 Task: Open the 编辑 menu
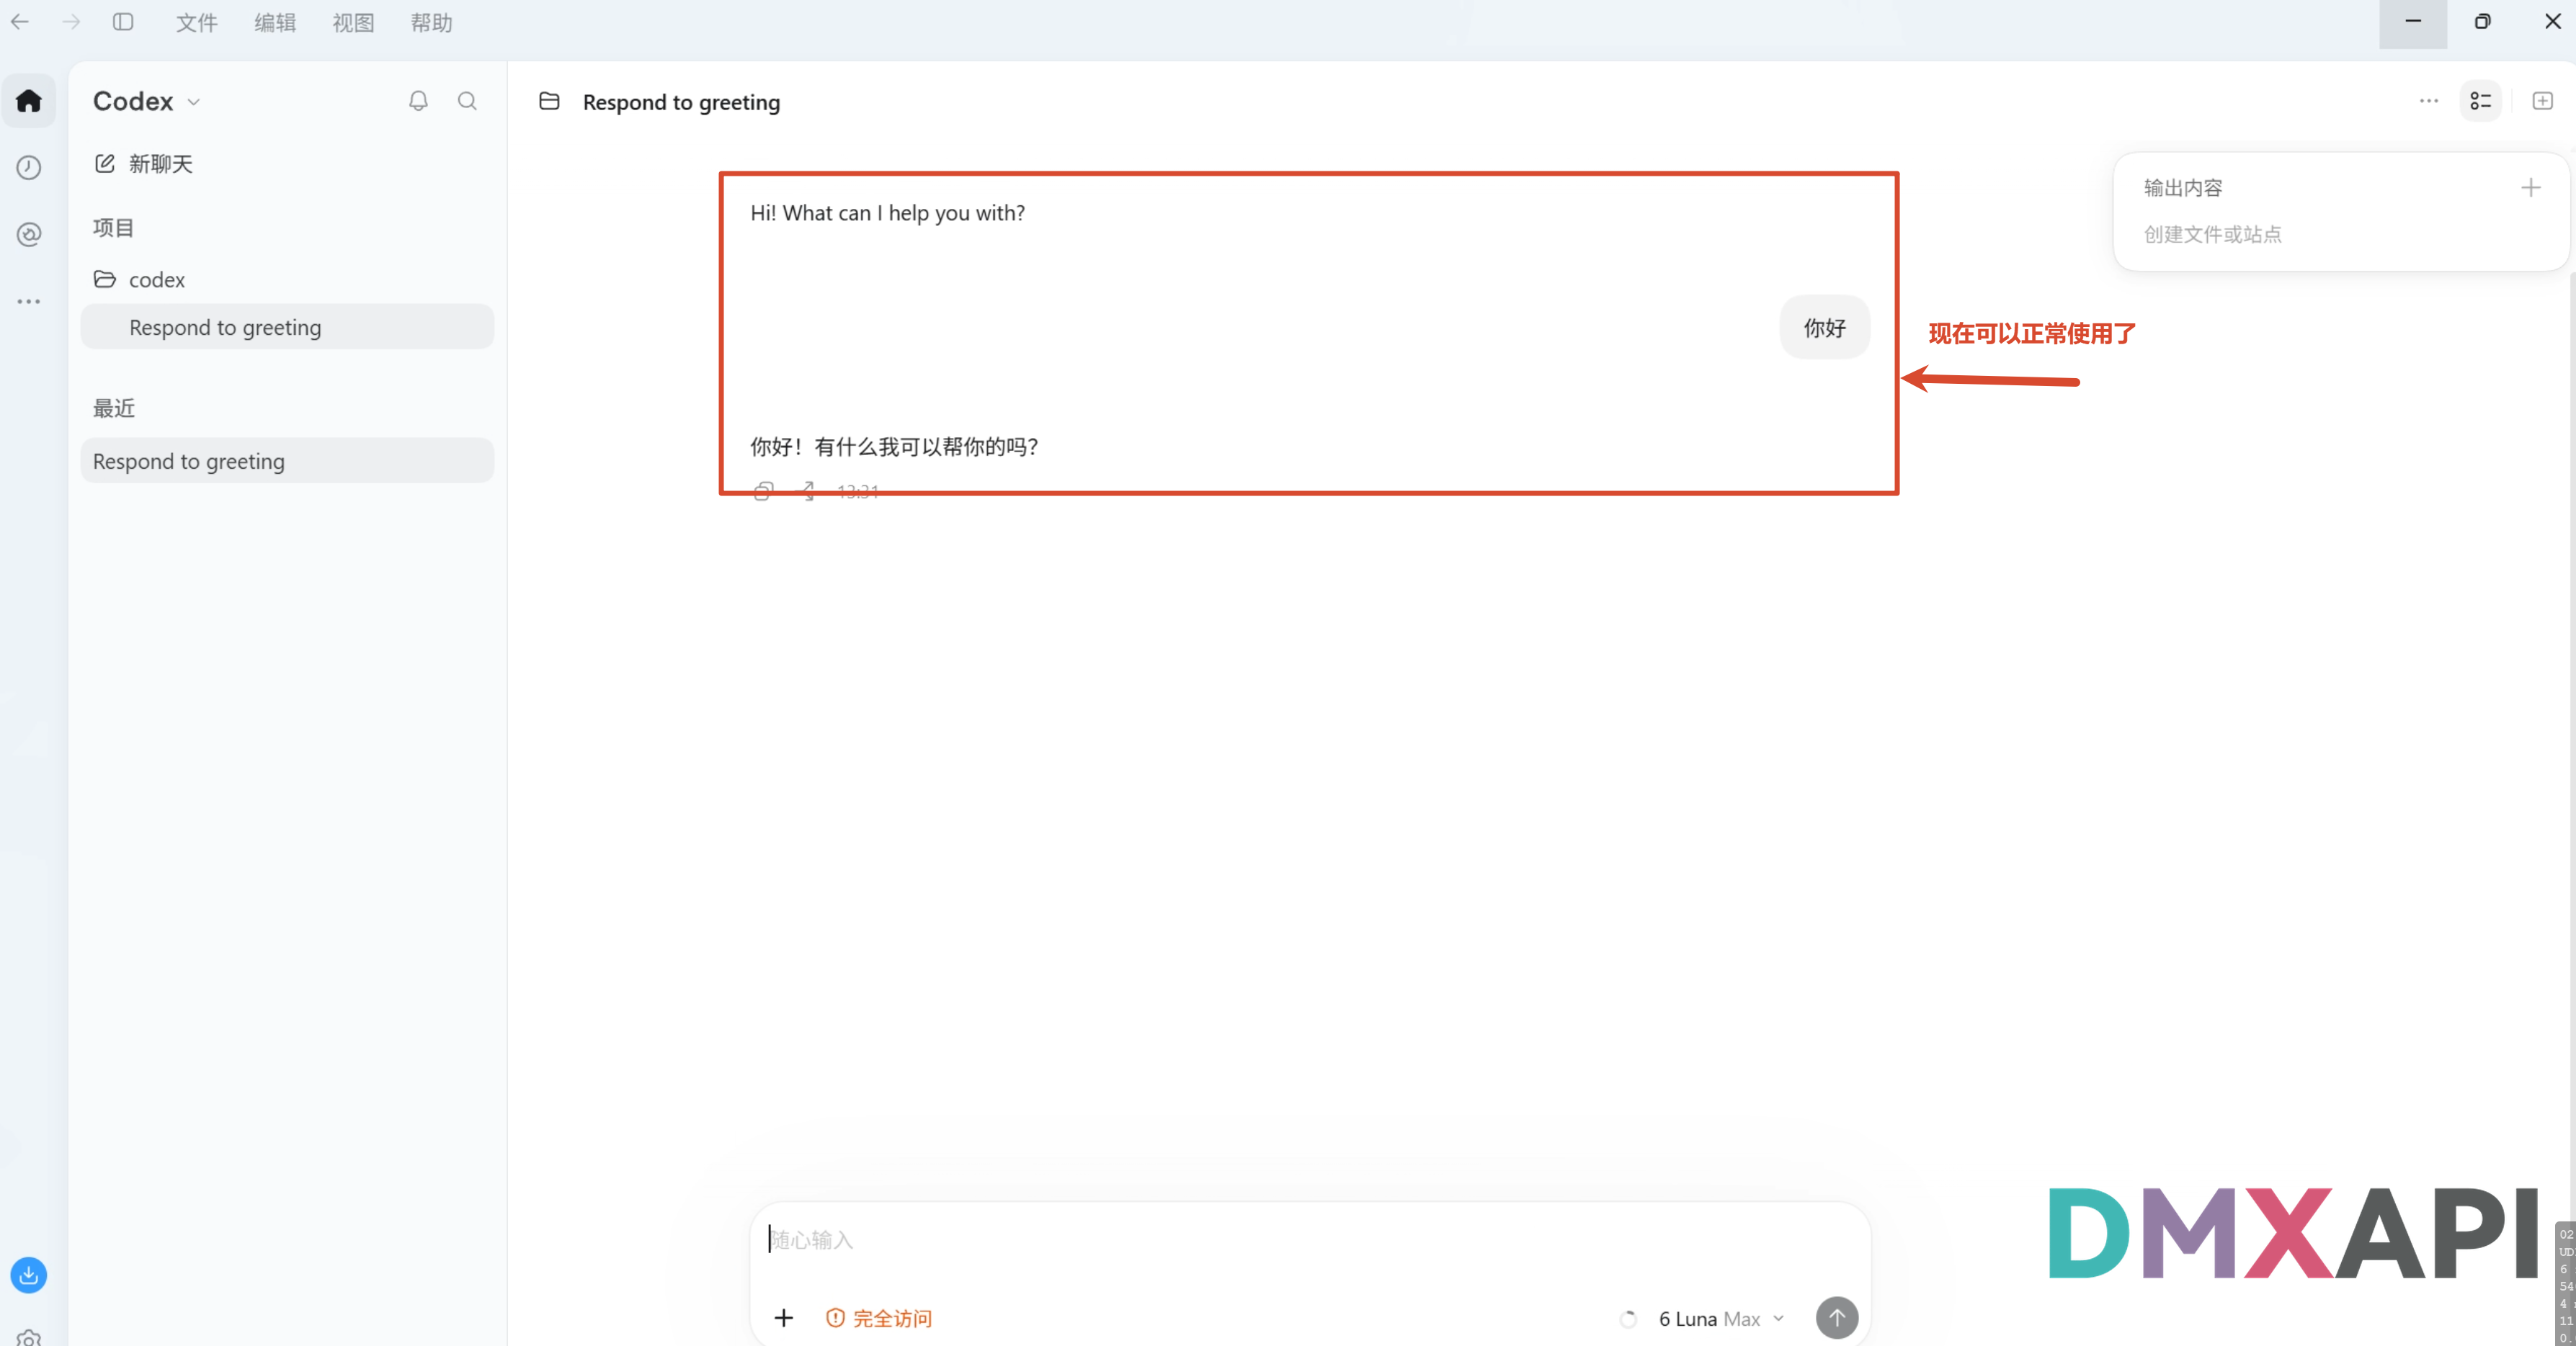point(275,22)
